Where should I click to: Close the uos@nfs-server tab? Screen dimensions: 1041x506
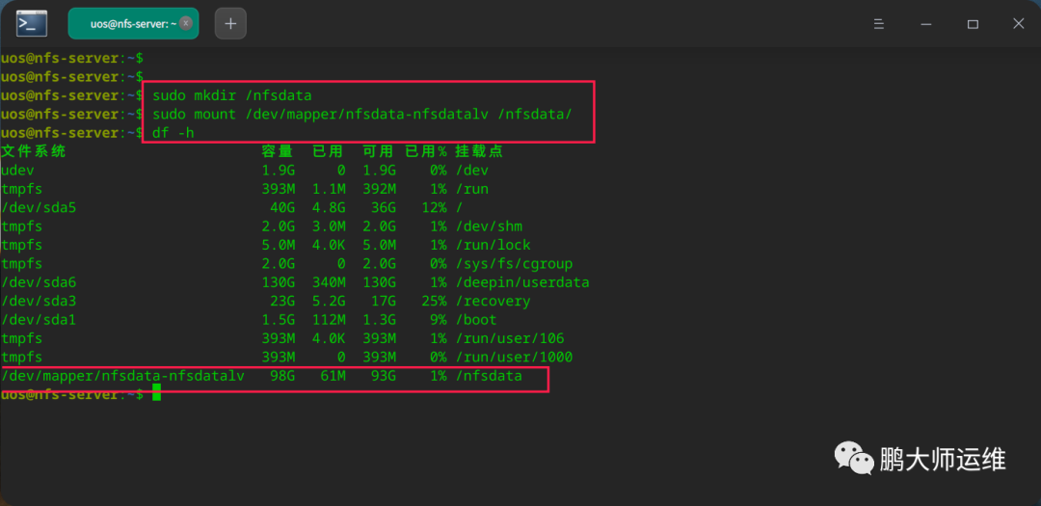coord(186,23)
